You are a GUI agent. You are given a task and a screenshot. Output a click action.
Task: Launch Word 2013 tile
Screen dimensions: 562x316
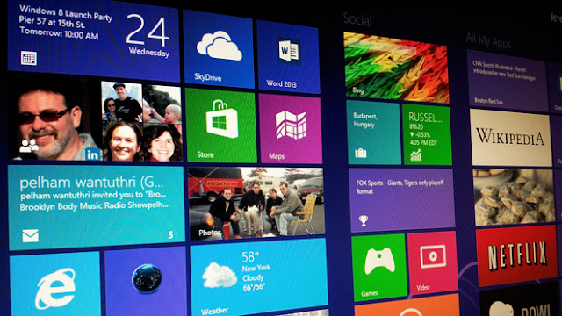tap(288, 56)
